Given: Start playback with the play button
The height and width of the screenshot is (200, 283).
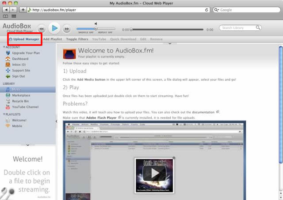Looking at the screenshot, I should [x=54, y=28].
